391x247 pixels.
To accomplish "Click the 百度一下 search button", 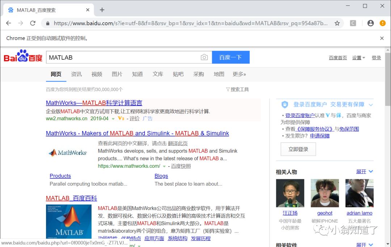I will pos(231,57).
